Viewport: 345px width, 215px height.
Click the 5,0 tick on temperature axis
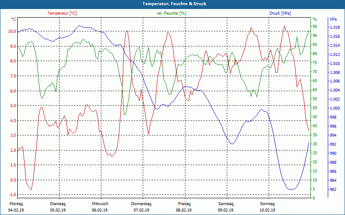(x=13, y=105)
